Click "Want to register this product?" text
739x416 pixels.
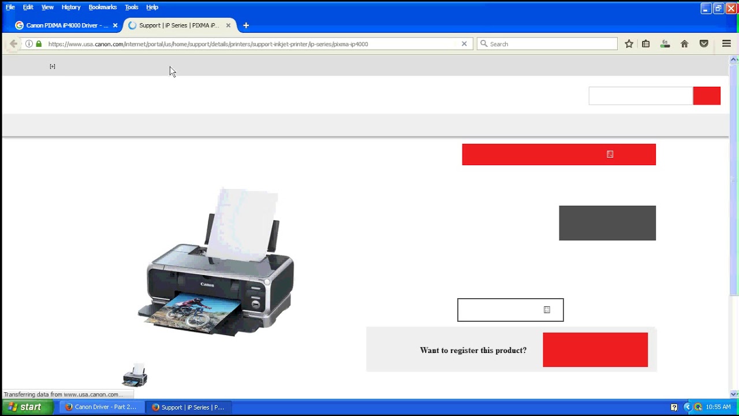click(x=473, y=350)
